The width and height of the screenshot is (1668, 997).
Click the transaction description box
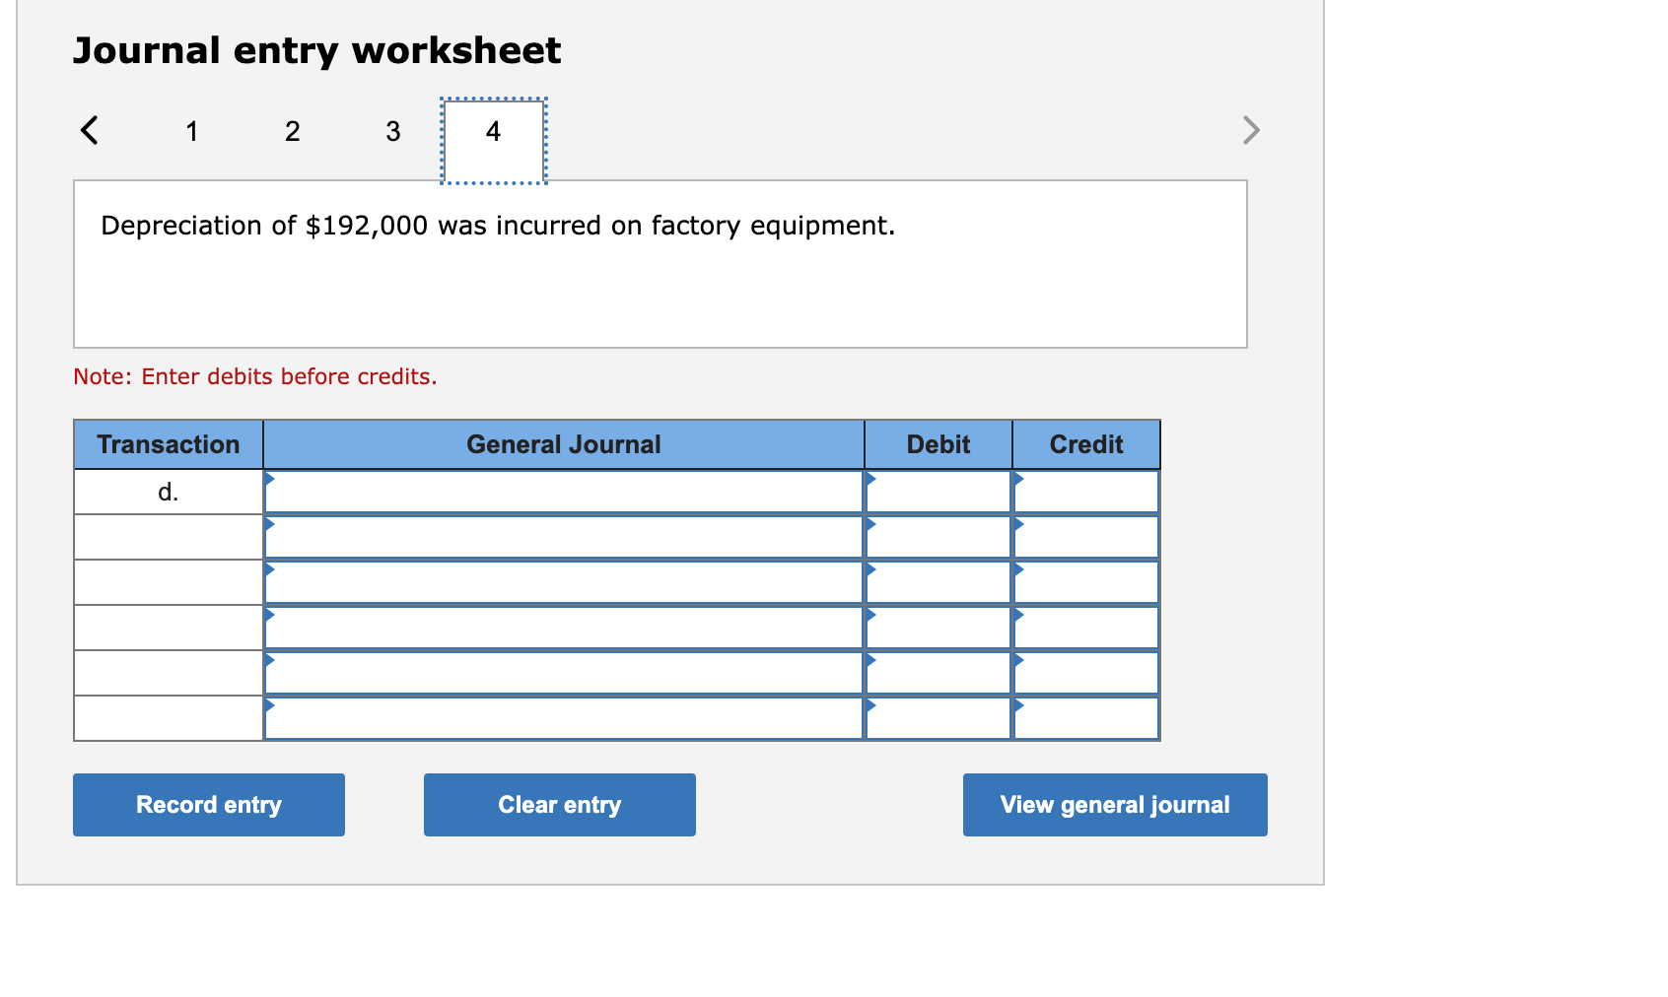[660, 263]
